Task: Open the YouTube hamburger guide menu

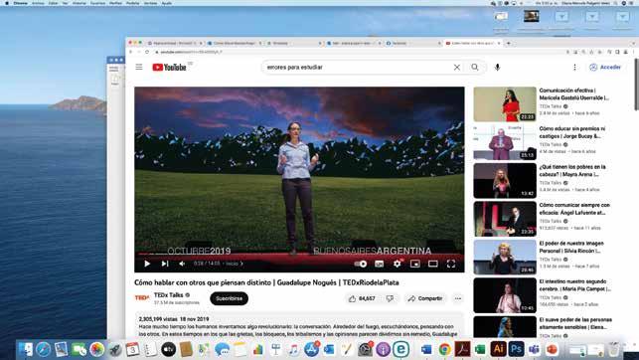Action: click(x=139, y=67)
